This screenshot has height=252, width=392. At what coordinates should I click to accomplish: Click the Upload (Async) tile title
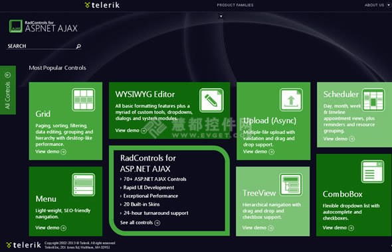point(270,121)
